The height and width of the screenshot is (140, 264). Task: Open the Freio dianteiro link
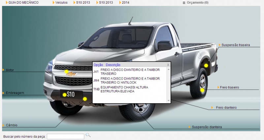226,108
